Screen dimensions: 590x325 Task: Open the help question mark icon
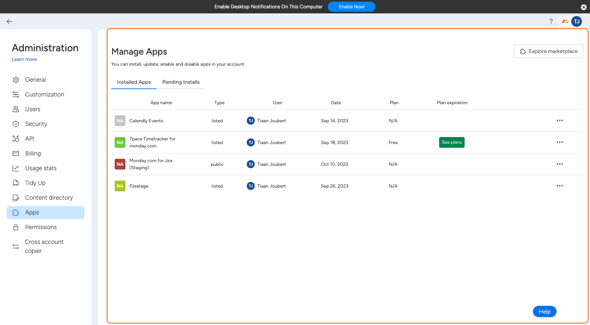pyautogui.click(x=551, y=21)
